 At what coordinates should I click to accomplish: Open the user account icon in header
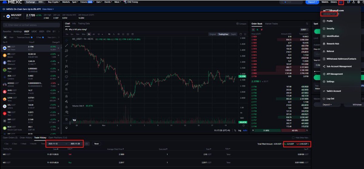click(341, 2)
